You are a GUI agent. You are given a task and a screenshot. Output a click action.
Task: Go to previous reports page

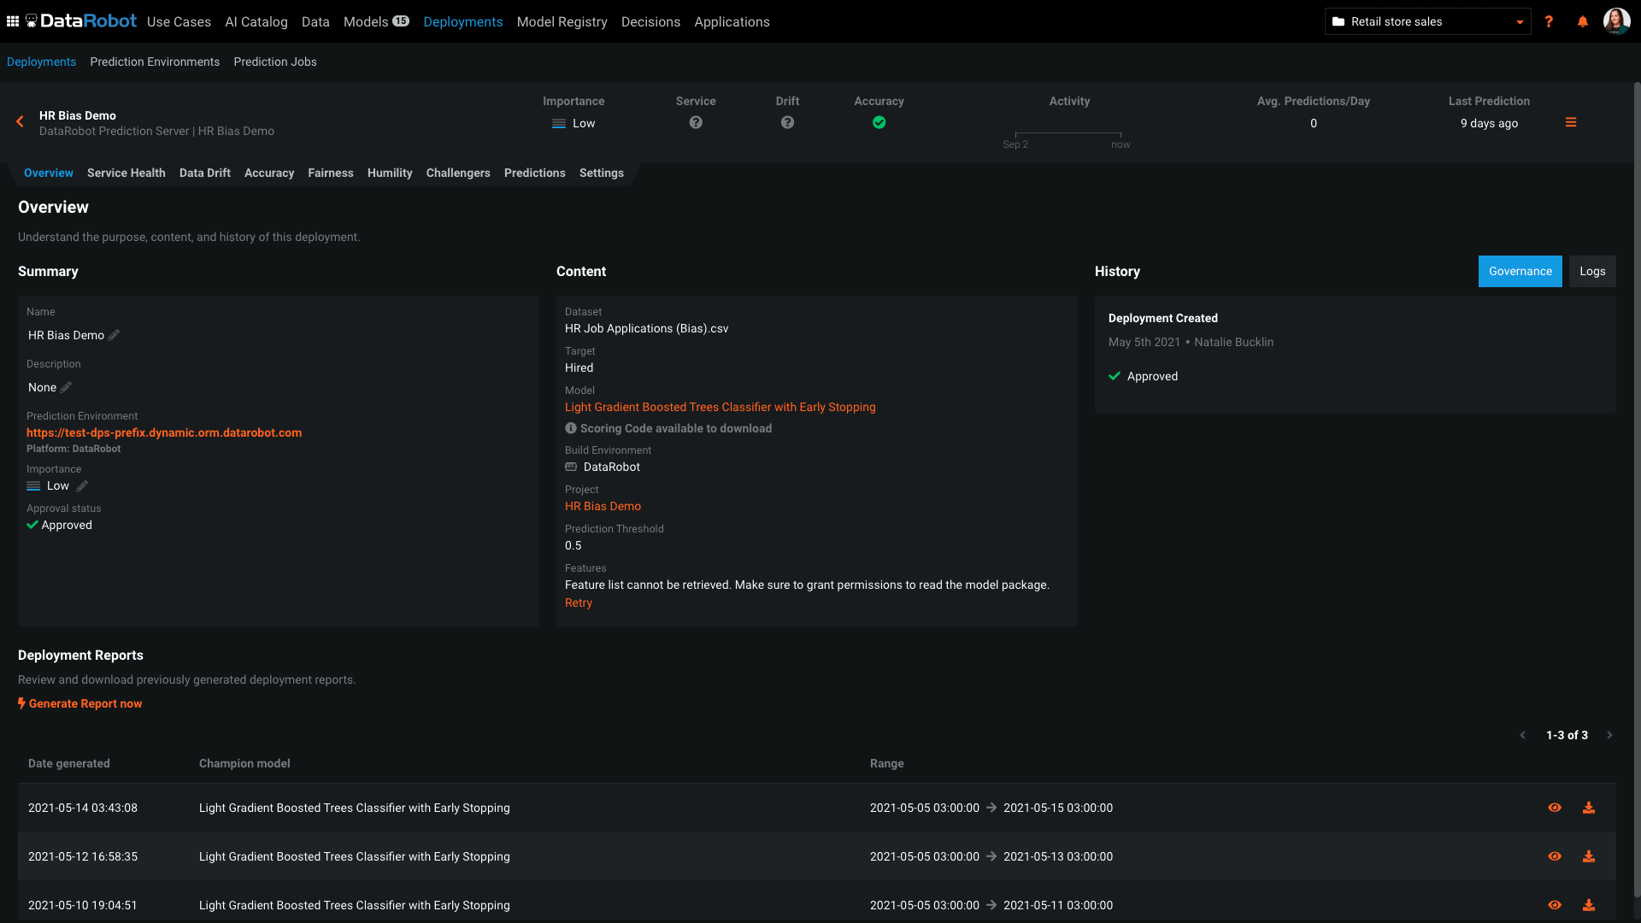1522,735
